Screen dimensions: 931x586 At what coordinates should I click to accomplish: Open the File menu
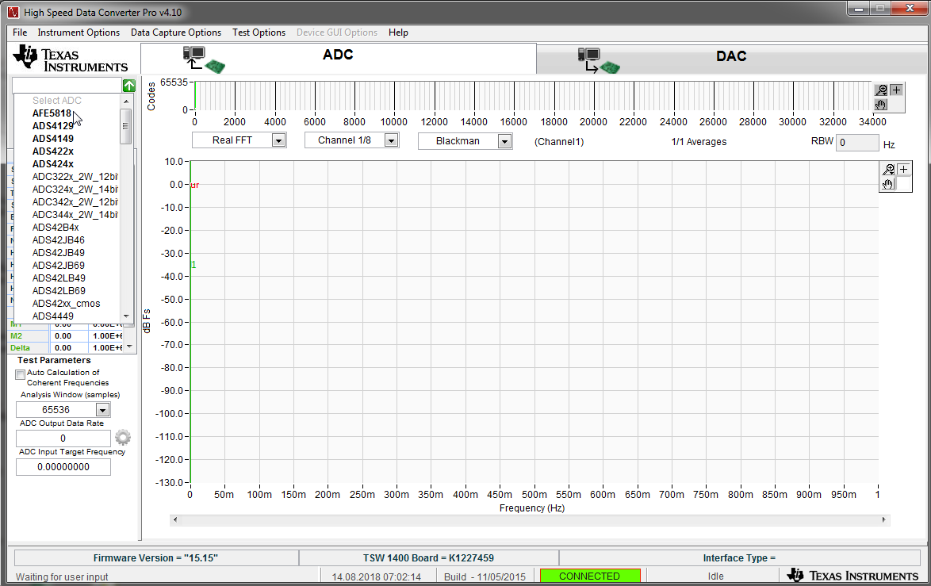tap(20, 32)
